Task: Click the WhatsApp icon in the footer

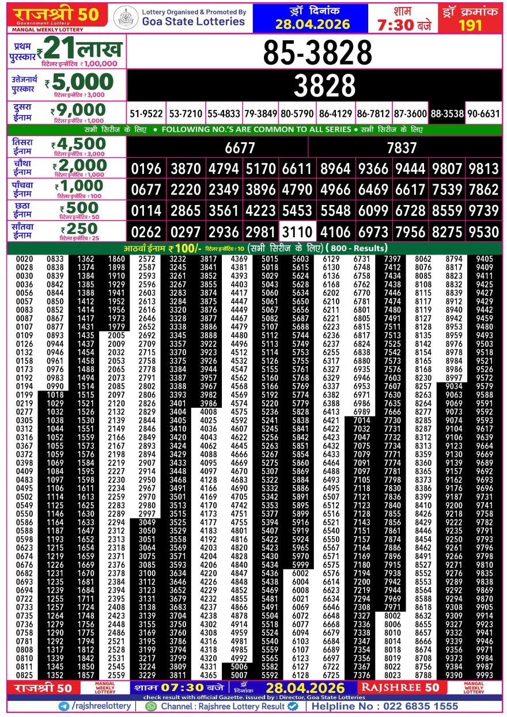Action: 151,706
